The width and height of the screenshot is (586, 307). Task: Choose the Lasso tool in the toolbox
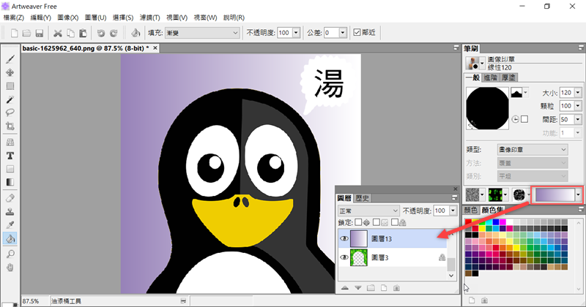point(10,113)
